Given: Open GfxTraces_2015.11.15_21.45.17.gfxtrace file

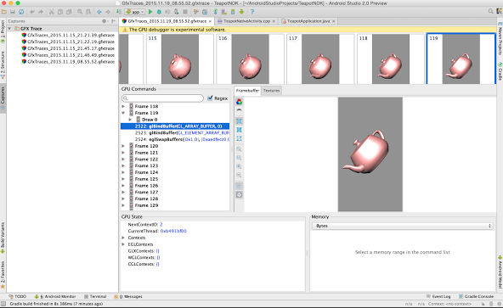Looking at the screenshot, I should 68,48.
